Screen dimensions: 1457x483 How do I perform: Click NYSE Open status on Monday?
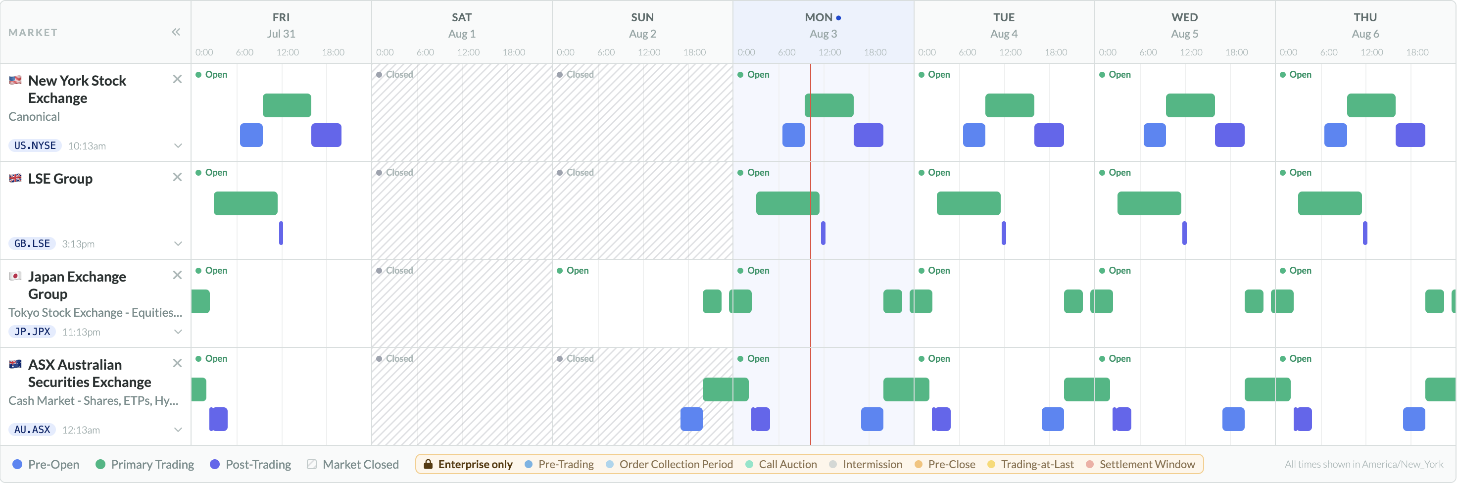click(753, 75)
